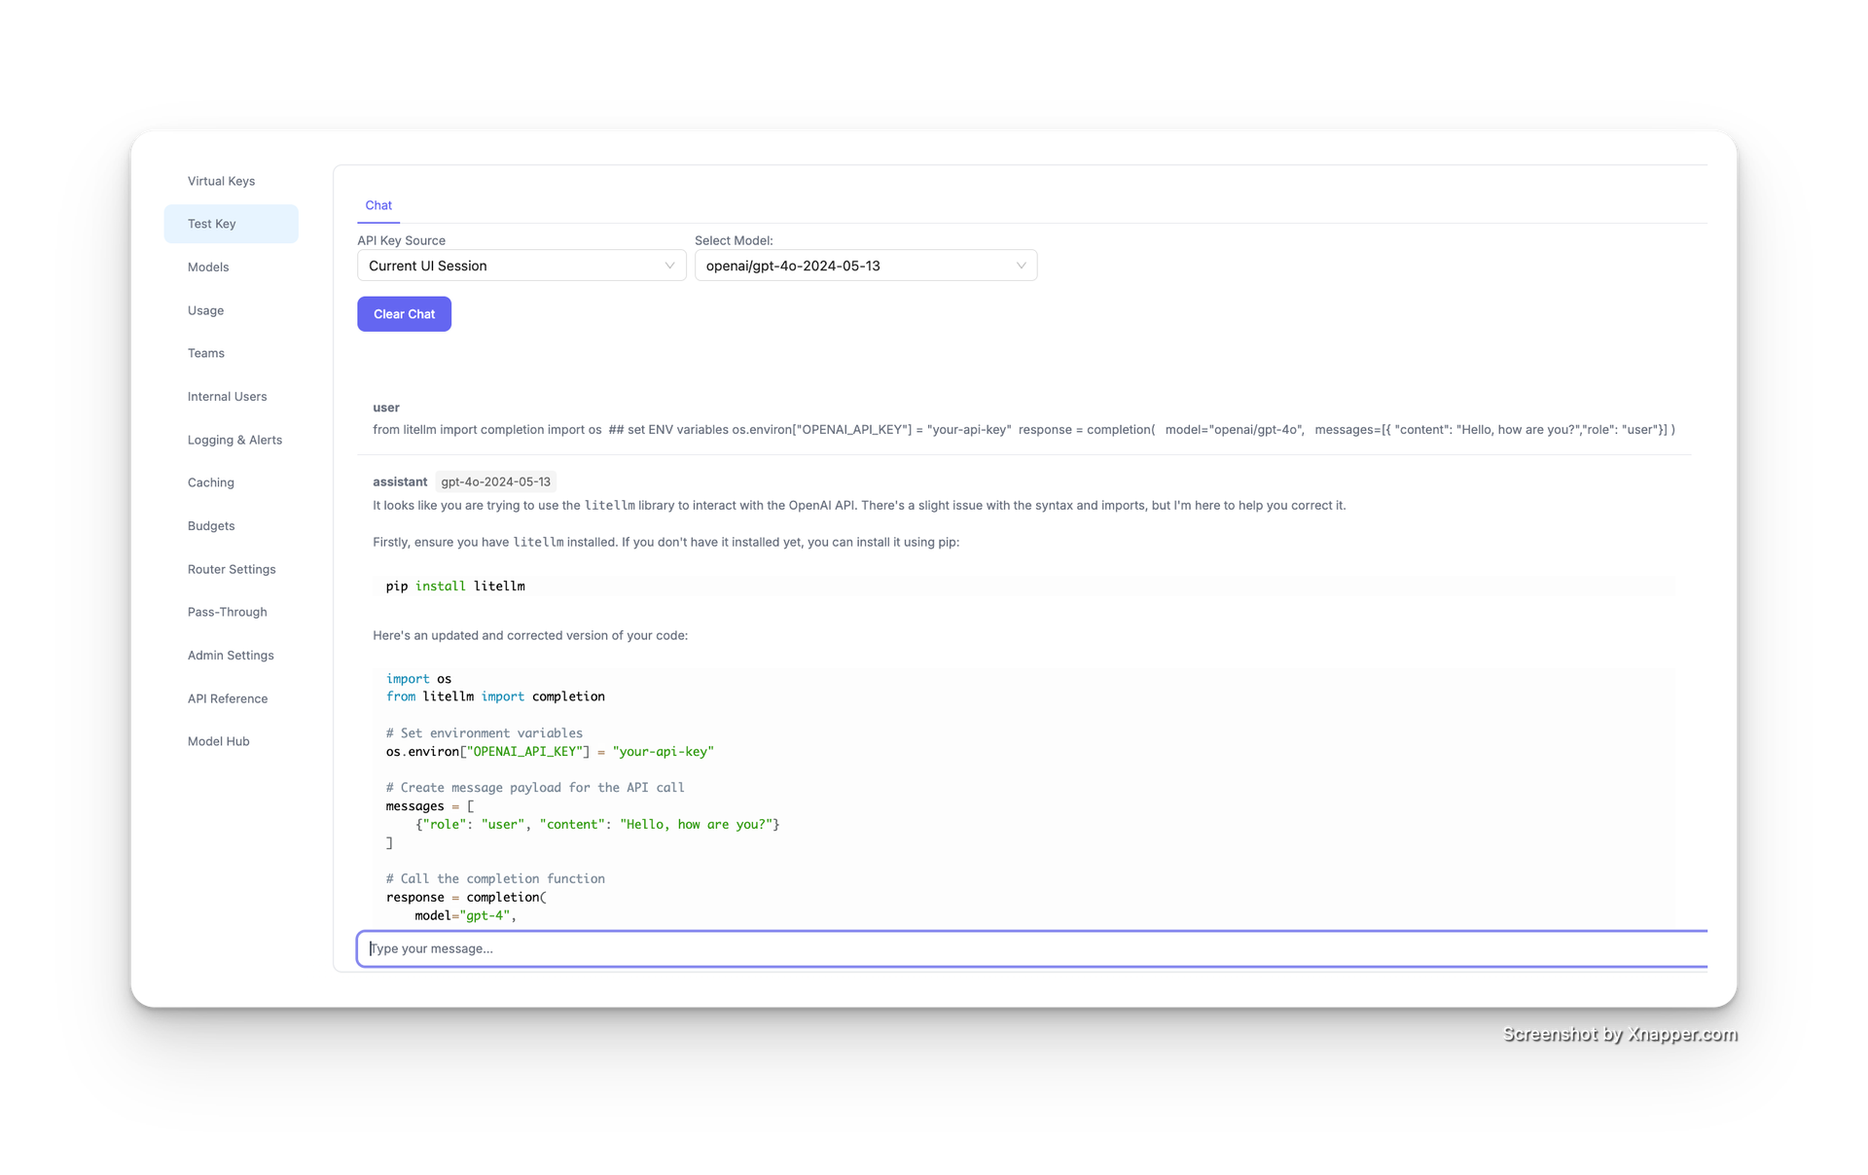Open the Usage page
The height and width of the screenshot is (1175, 1868).
(205, 310)
